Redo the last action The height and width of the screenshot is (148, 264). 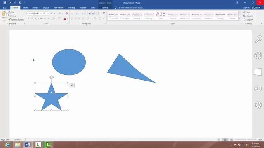click(15, 2)
